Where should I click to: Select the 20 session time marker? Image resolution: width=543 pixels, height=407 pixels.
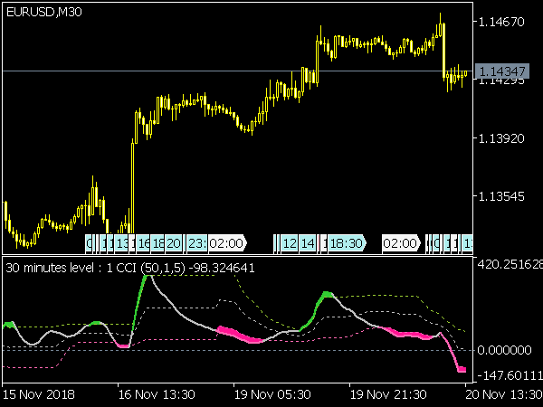pos(174,243)
